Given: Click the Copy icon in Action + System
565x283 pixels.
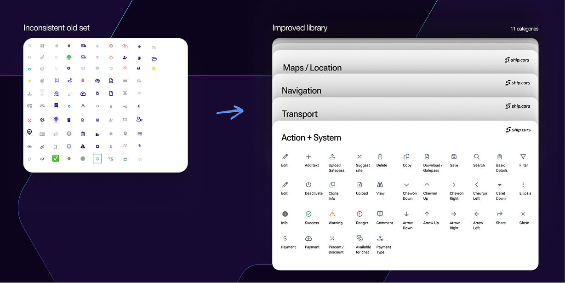Looking at the screenshot, I should coord(406,156).
